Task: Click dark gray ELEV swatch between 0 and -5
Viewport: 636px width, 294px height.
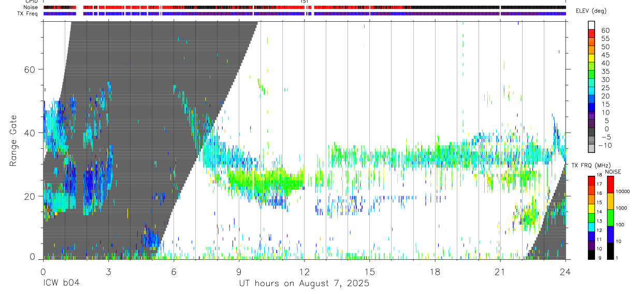Action: 591,133
